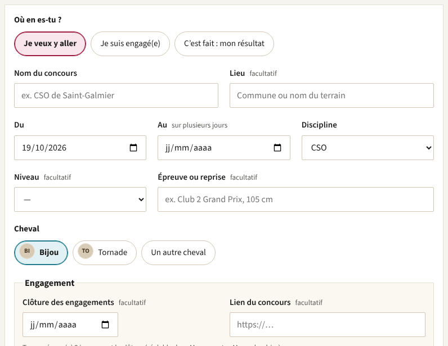Click the 'Où en es-tu ?' heading
The width and height of the screenshot is (448, 346).
pos(38,20)
